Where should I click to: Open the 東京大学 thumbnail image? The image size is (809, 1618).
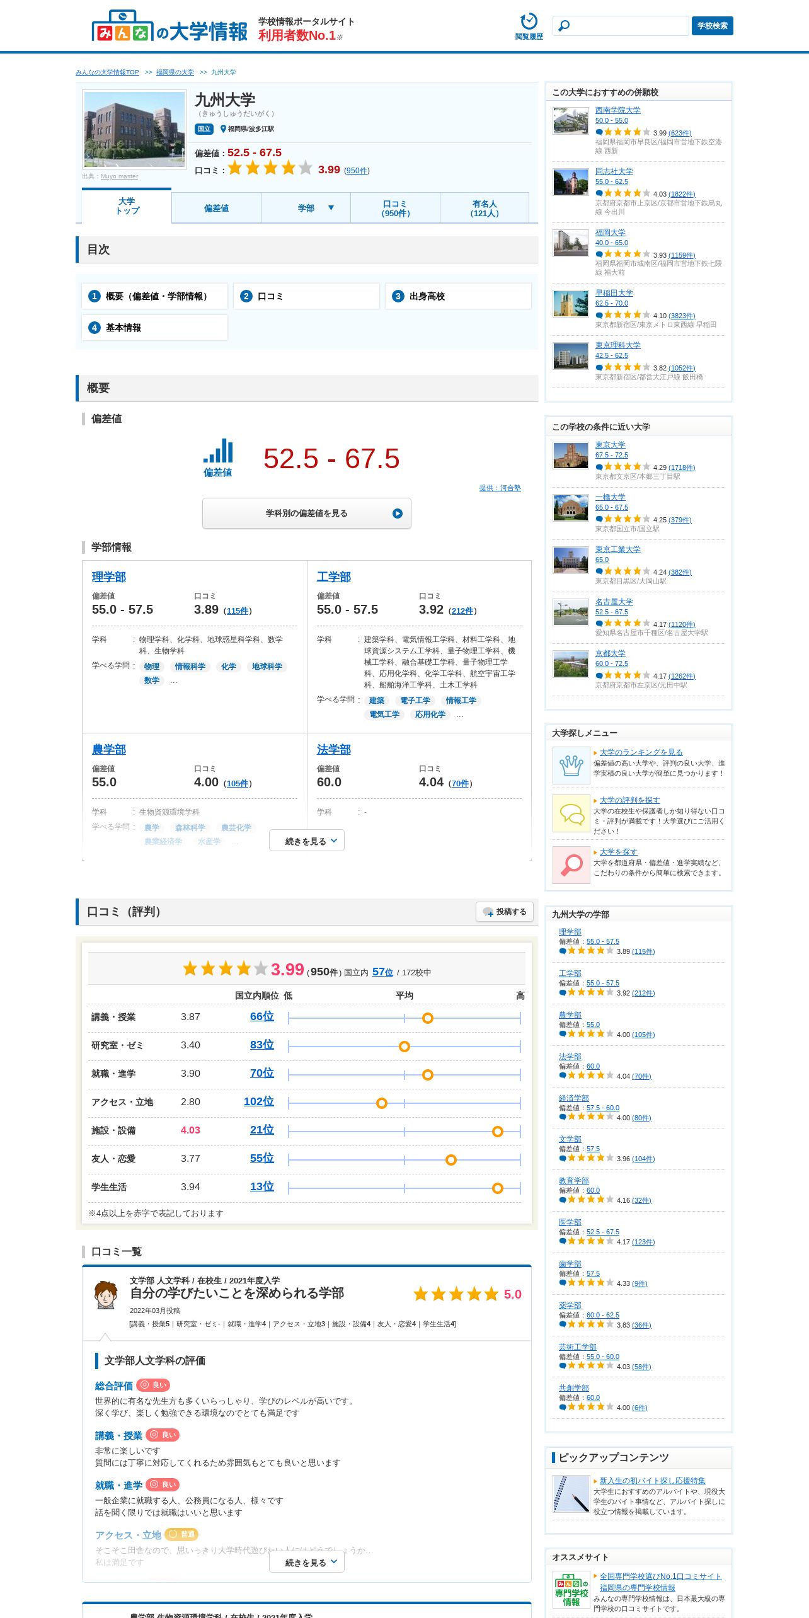pyautogui.click(x=570, y=455)
